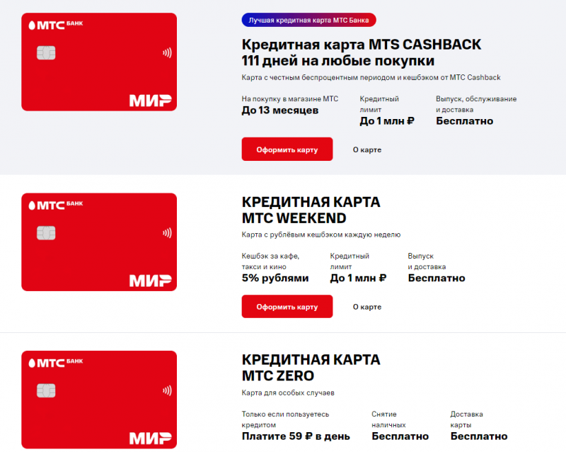Click the 'КРЕДИТНАЯ КАРТА МТС WEEKEND' heading
Image resolution: width=566 pixels, height=452 pixels.
click(311, 210)
